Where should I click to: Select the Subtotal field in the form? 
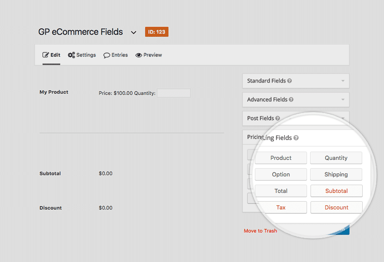pyautogui.click(x=50, y=173)
